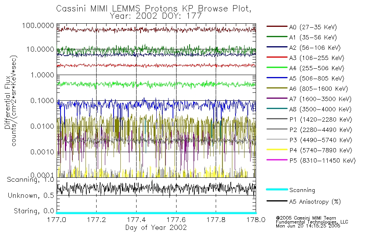Click the 1.0000 y-axis tick label
376x237 pixels.
[42, 75]
